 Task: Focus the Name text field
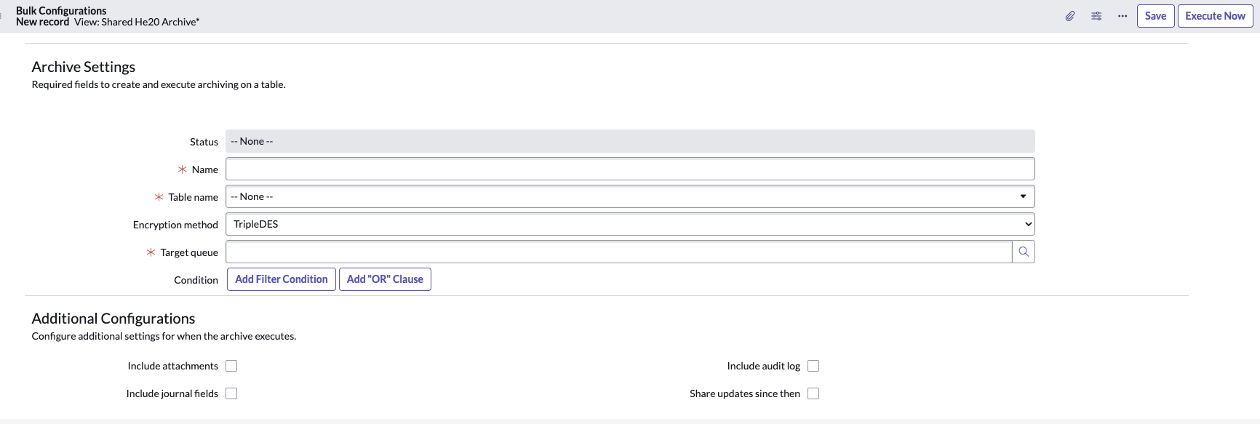tap(630, 169)
